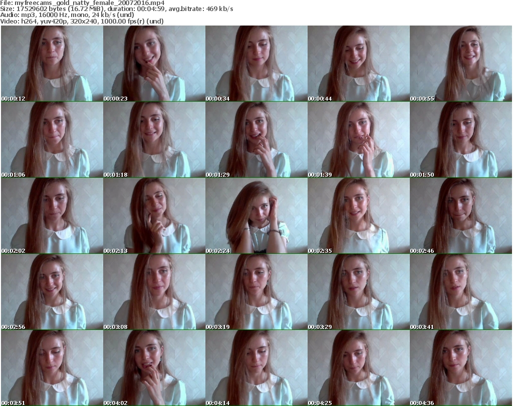Open the frame at 00:01:18
The image size is (513, 406).
pos(154,140)
